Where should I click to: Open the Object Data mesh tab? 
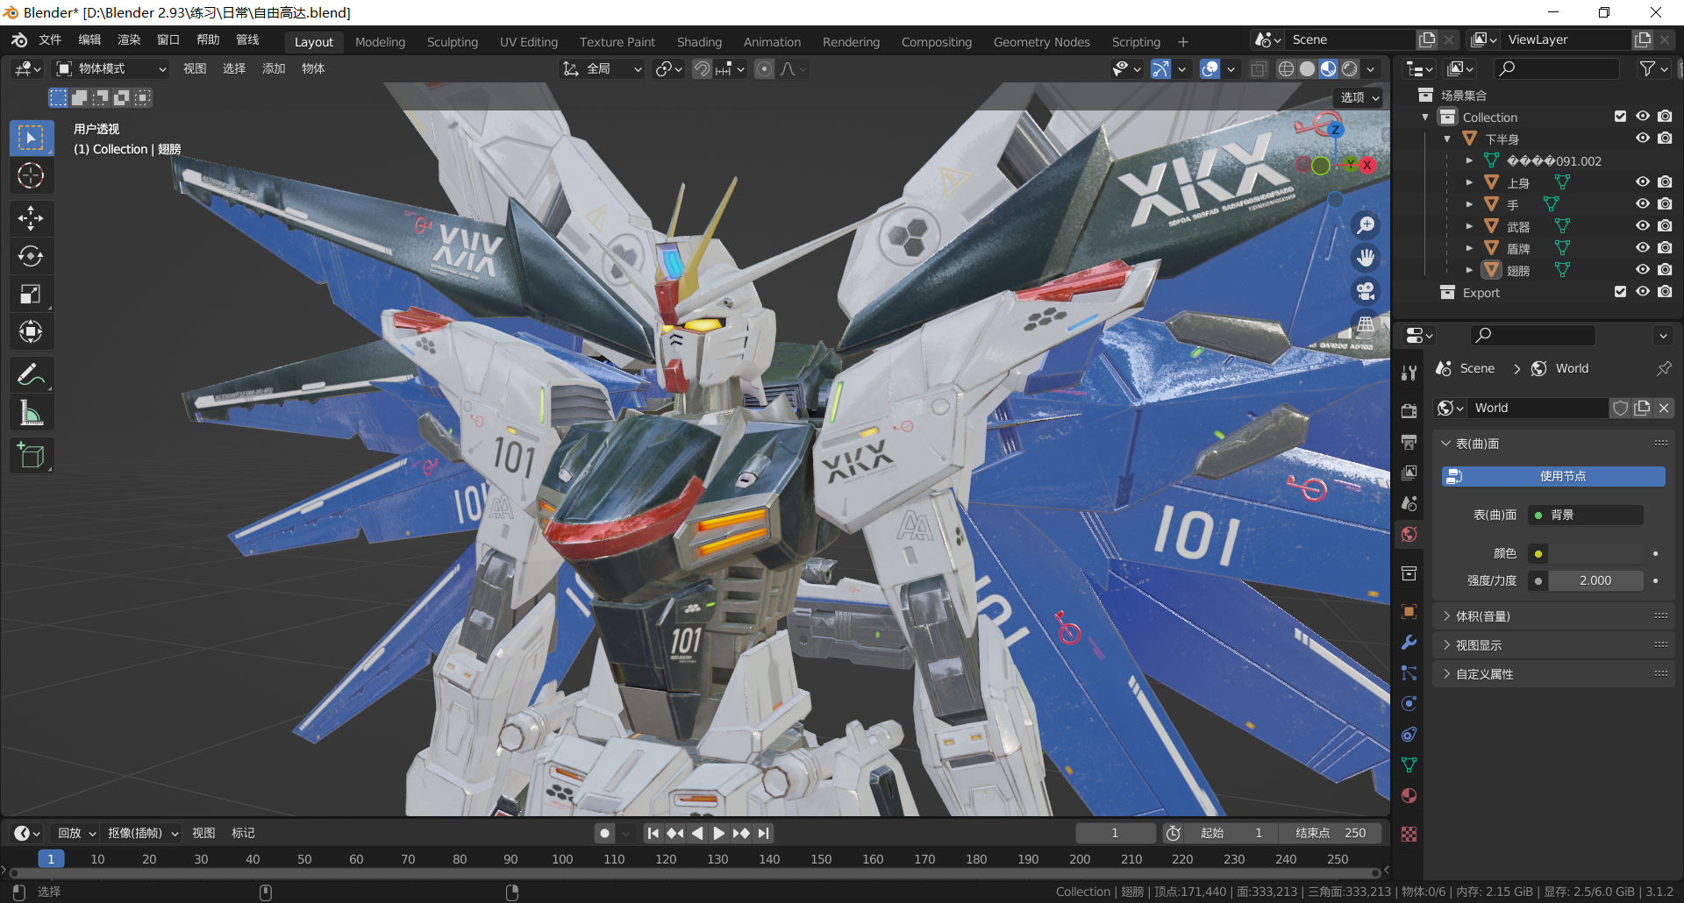point(1409,764)
